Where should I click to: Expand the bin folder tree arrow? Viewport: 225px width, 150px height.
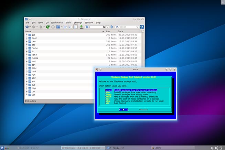pos(26,35)
